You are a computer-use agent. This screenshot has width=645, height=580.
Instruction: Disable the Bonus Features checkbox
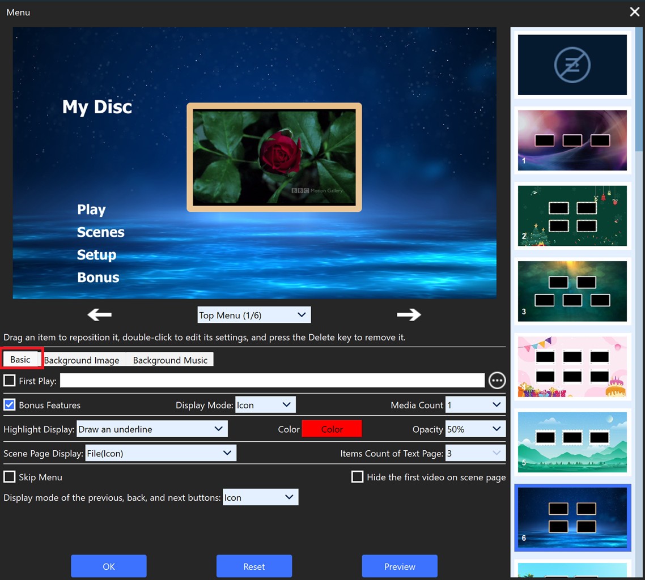coord(9,404)
